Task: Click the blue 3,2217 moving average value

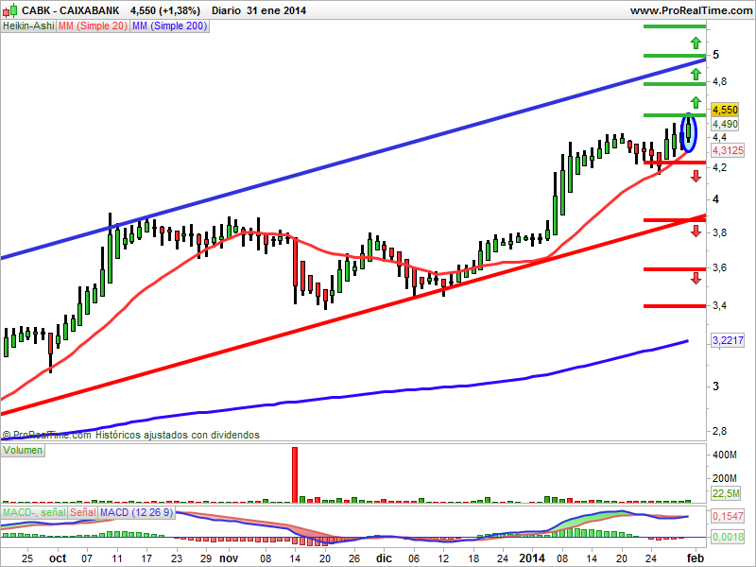Action: click(728, 340)
